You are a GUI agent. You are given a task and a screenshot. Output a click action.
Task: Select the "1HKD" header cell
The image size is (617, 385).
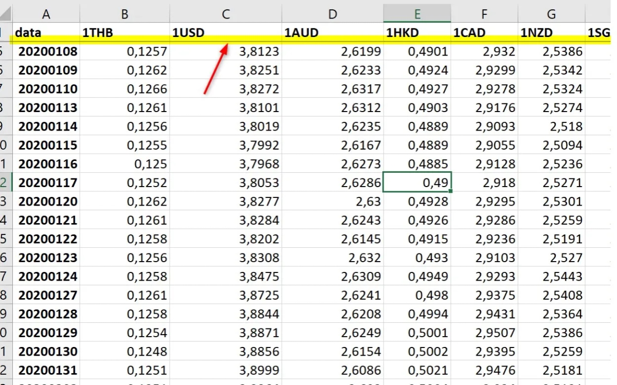[417, 33]
